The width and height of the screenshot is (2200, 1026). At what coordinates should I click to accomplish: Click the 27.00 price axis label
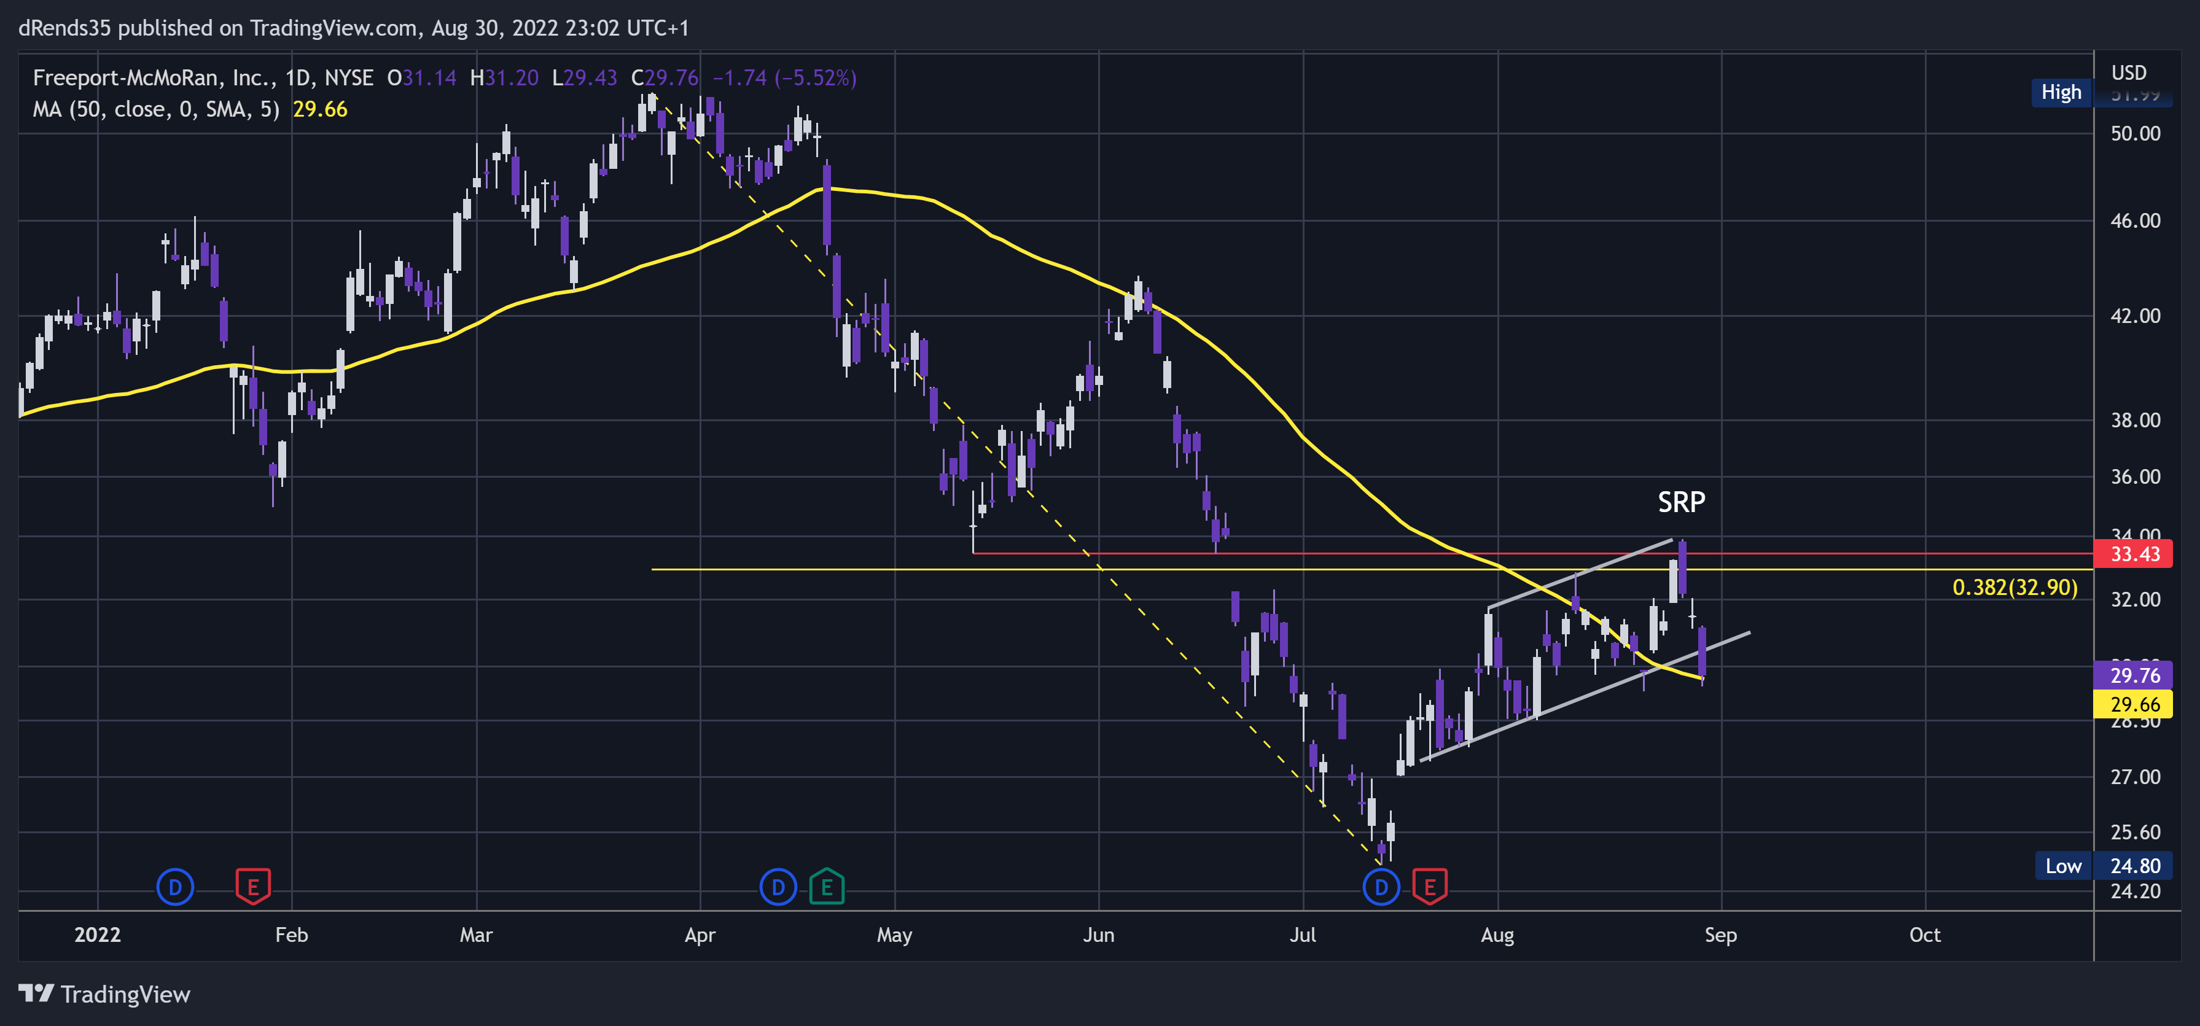(2135, 777)
